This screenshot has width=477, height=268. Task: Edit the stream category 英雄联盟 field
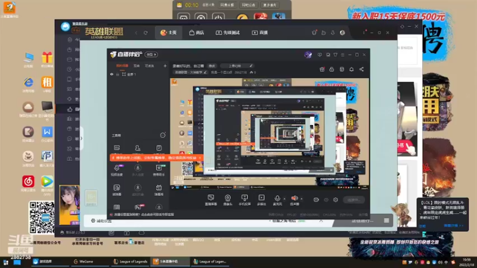pyautogui.click(x=191, y=72)
